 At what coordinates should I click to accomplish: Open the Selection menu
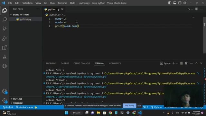point(27,3)
